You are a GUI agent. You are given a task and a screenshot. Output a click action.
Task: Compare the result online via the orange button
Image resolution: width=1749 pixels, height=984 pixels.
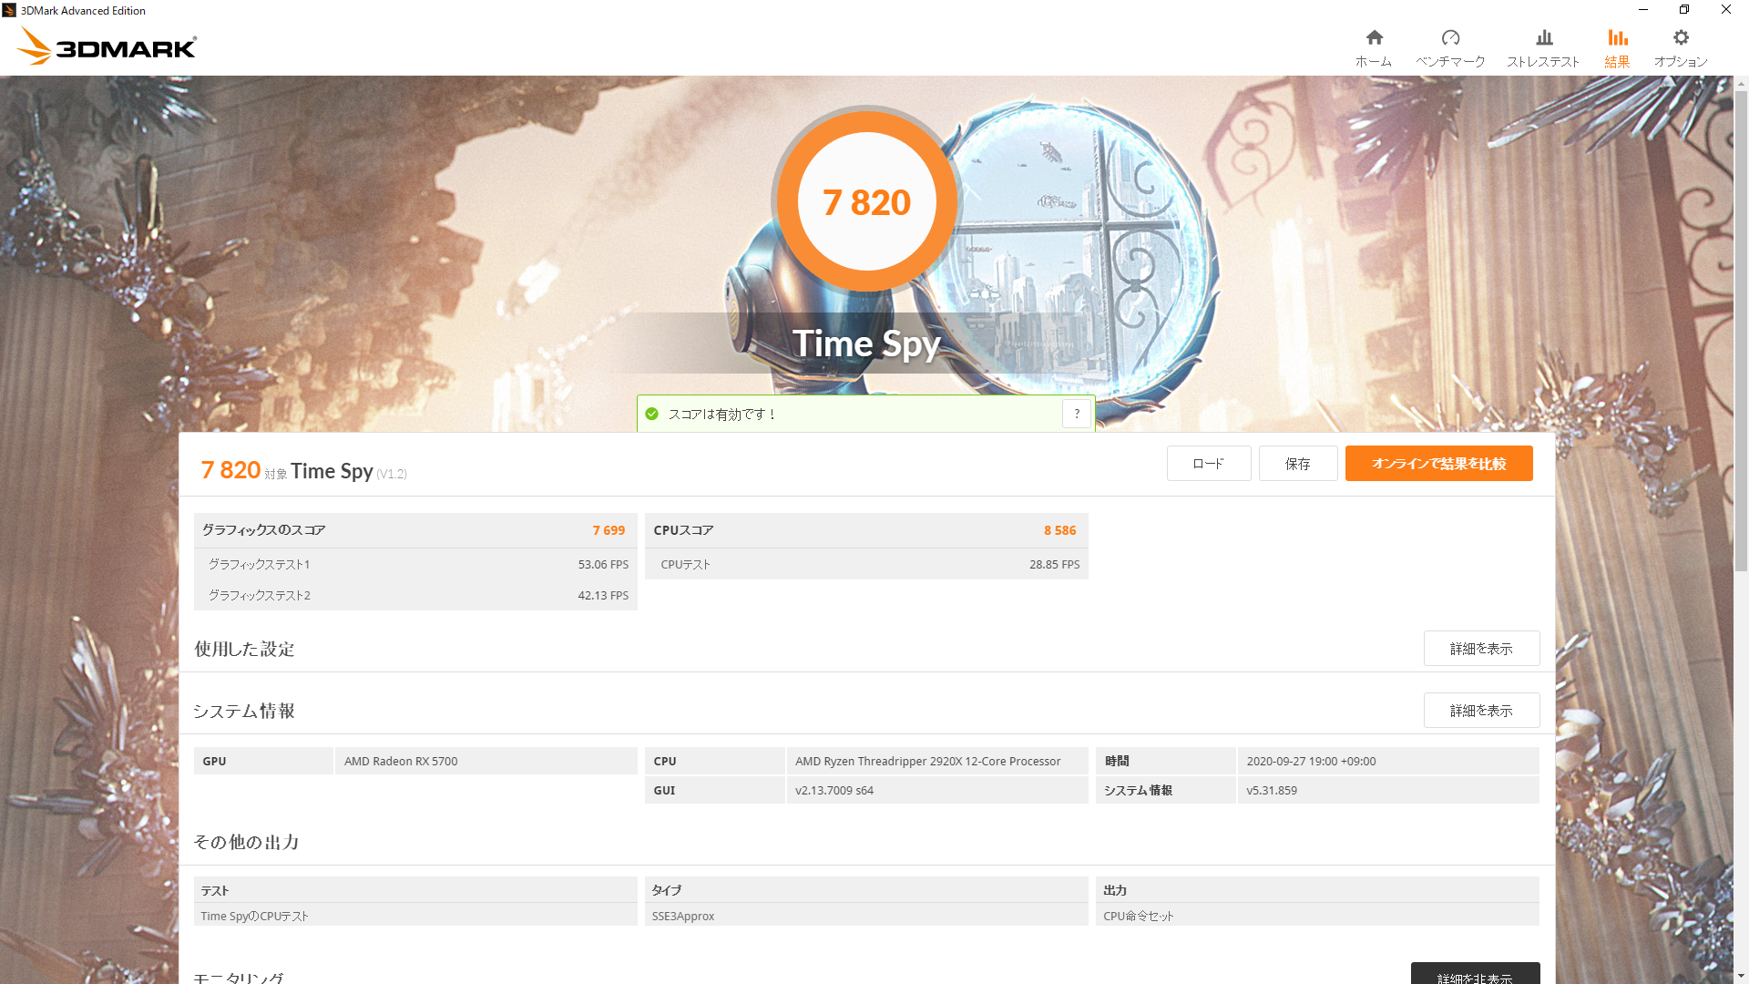[1438, 464]
